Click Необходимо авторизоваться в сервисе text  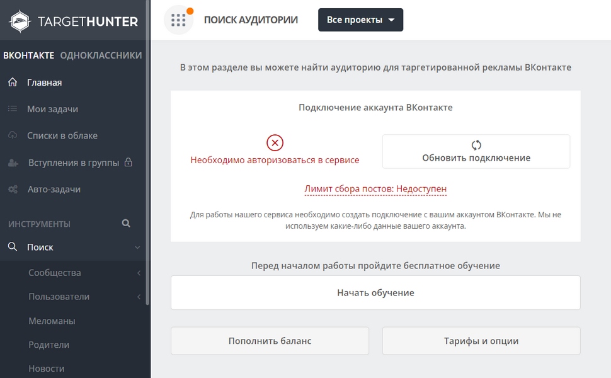click(275, 160)
